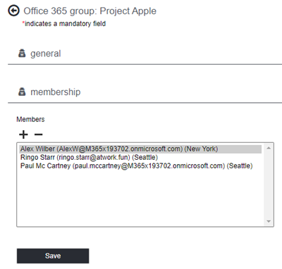Click the Members field label
The image size is (282, 269).
coord(30,120)
